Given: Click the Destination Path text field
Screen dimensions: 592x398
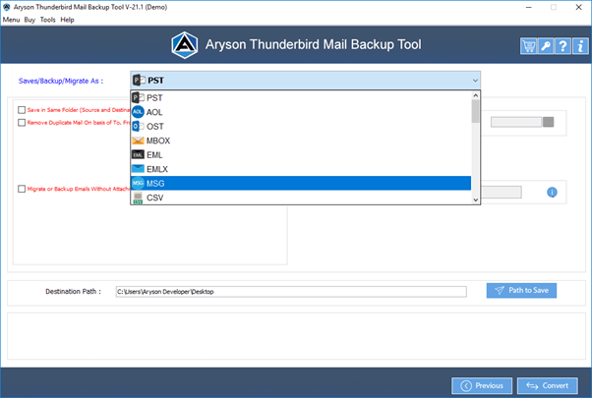Looking at the screenshot, I should pyautogui.click(x=291, y=292).
